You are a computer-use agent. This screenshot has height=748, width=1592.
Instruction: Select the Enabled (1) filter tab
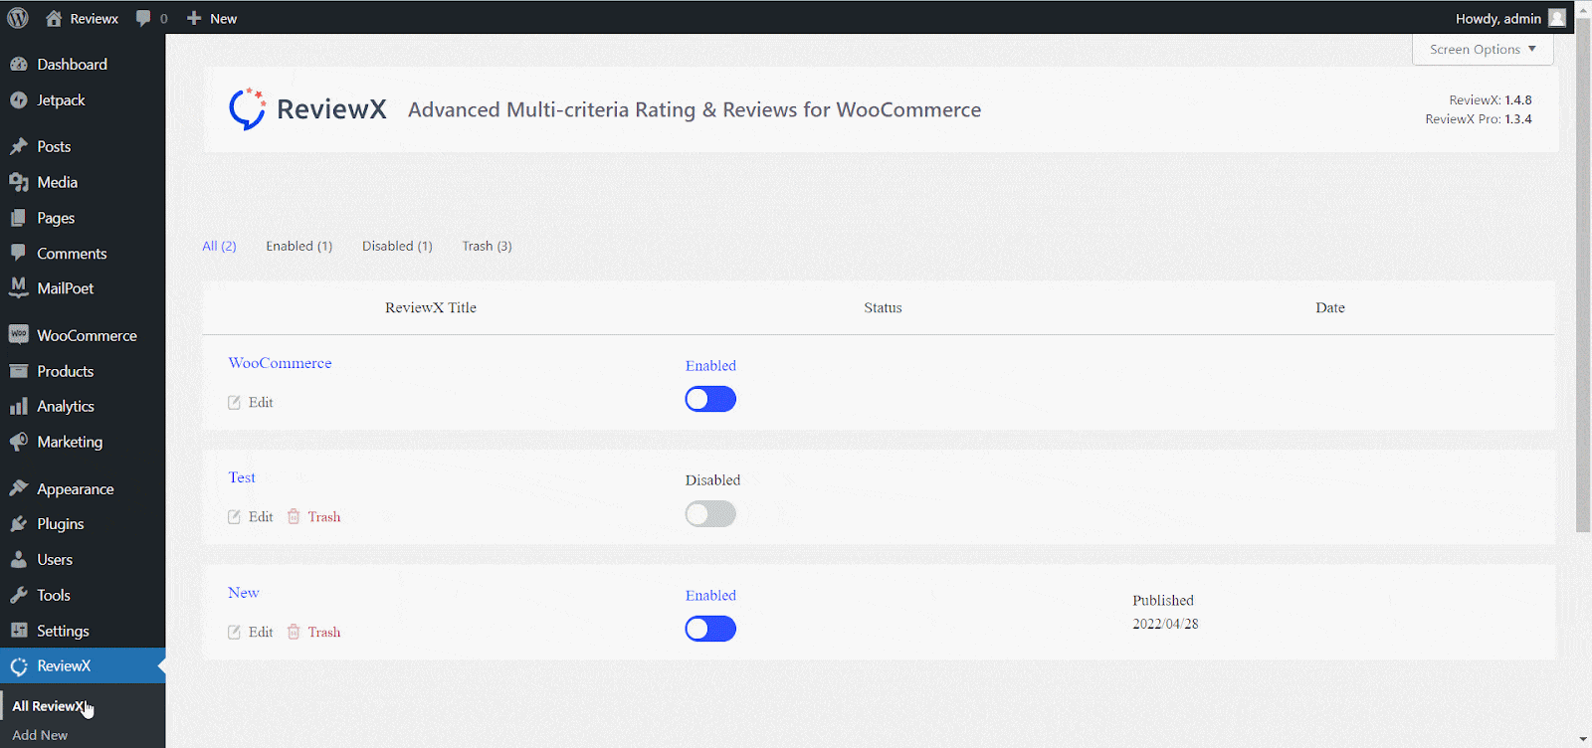[298, 246]
